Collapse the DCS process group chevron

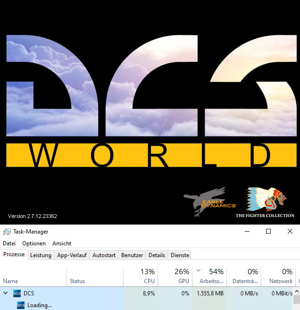(6, 293)
